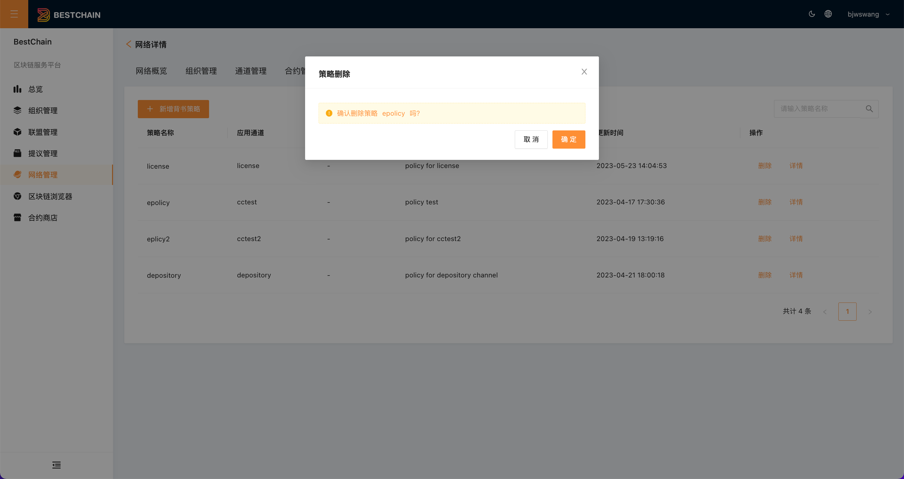View 详情 for eplicy2 policy
This screenshot has width=904, height=479.
point(796,239)
